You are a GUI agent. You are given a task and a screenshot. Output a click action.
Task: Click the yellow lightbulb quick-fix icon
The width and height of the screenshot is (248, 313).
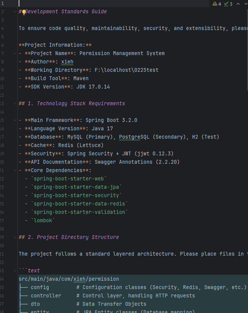pyautogui.click(x=24, y=12)
